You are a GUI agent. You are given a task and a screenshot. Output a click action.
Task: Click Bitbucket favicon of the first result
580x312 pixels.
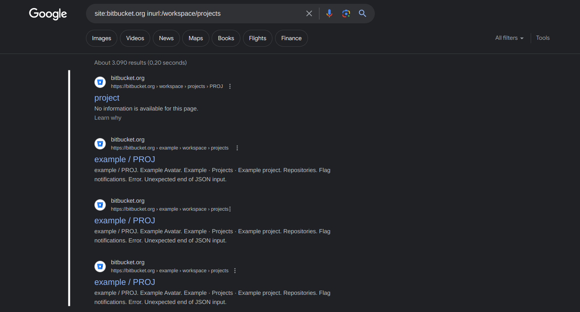click(x=100, y=82)
